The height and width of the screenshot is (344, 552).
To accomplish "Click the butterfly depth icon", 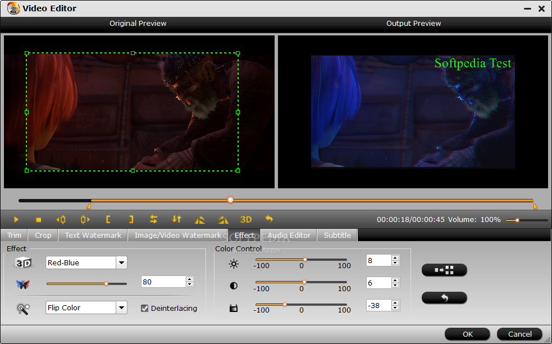I will pyautogui.click(x=23, y=284).
